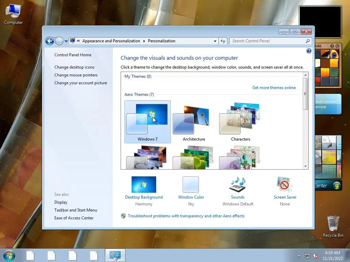Click theme list scroll down arrow
Screen dimensions: 350x262
[x=306, y=166]
